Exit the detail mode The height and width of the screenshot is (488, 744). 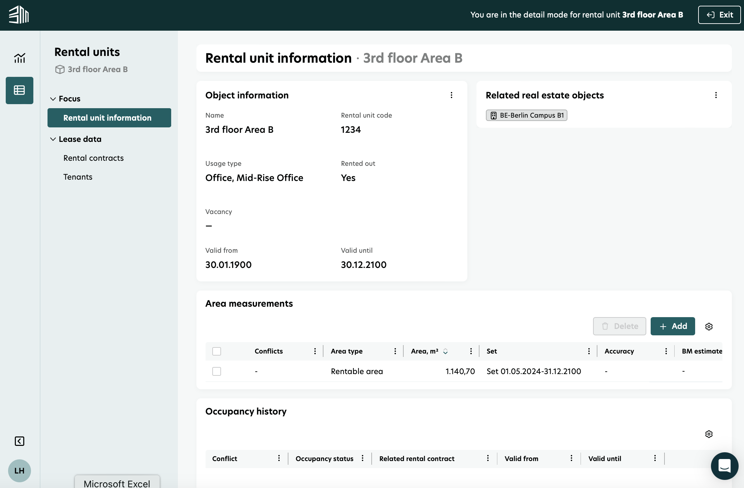(x=719, y=15)
